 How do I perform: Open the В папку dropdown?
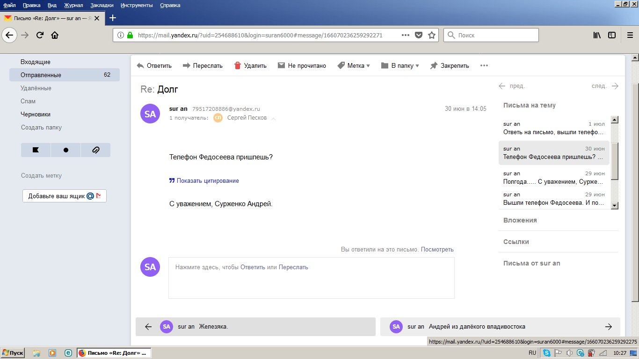400,66
